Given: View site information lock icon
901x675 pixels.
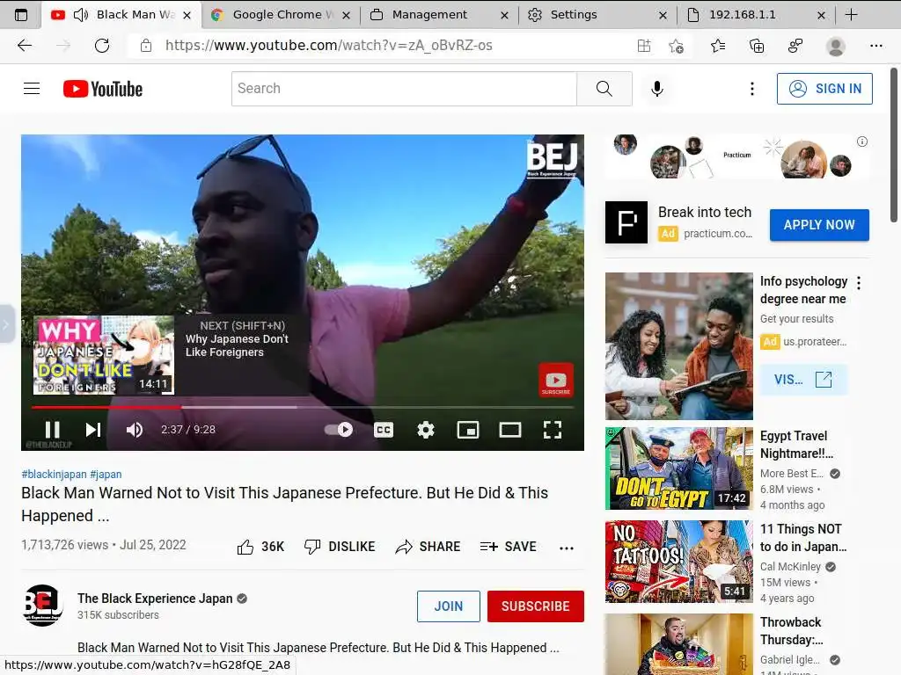Looking at the screenshot, I should pos(146,46).
